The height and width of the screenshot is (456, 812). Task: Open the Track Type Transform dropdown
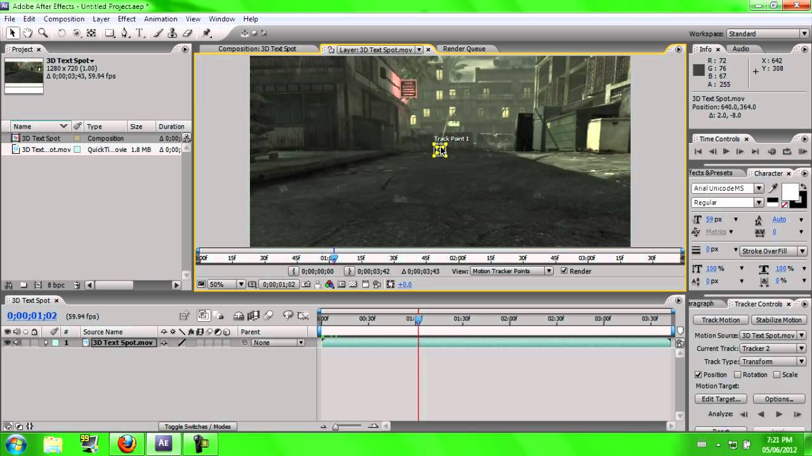click(773, 362)
